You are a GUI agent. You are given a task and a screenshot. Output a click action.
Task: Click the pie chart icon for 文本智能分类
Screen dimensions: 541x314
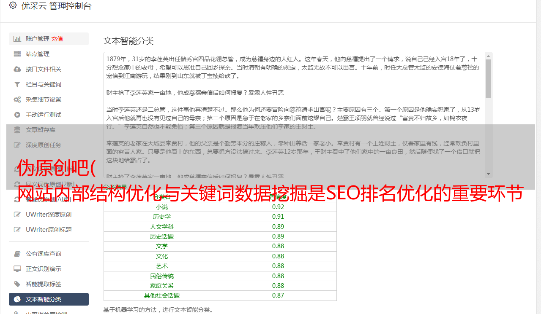pos(17,299)
